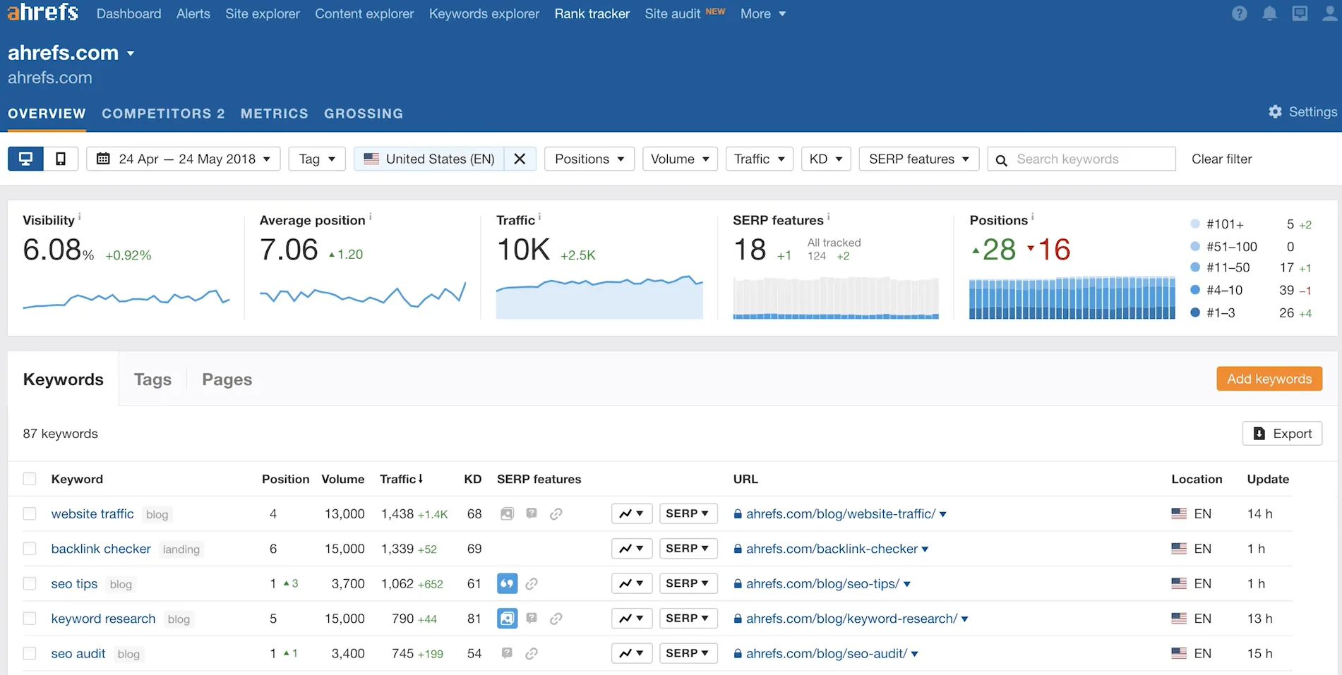Open the date range dropdown
This screenshot has width=1342, height=675.
(184, 159)
